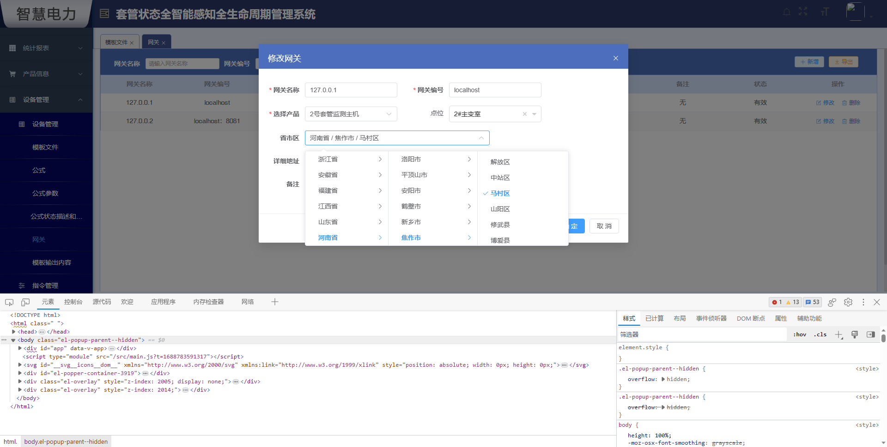Clear the 点位 selection with x icon

(x=525, y=114)
